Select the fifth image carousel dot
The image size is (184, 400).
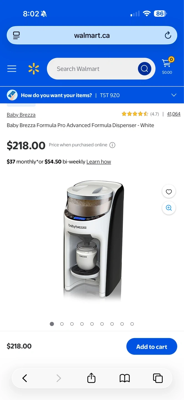click(92, 324)
